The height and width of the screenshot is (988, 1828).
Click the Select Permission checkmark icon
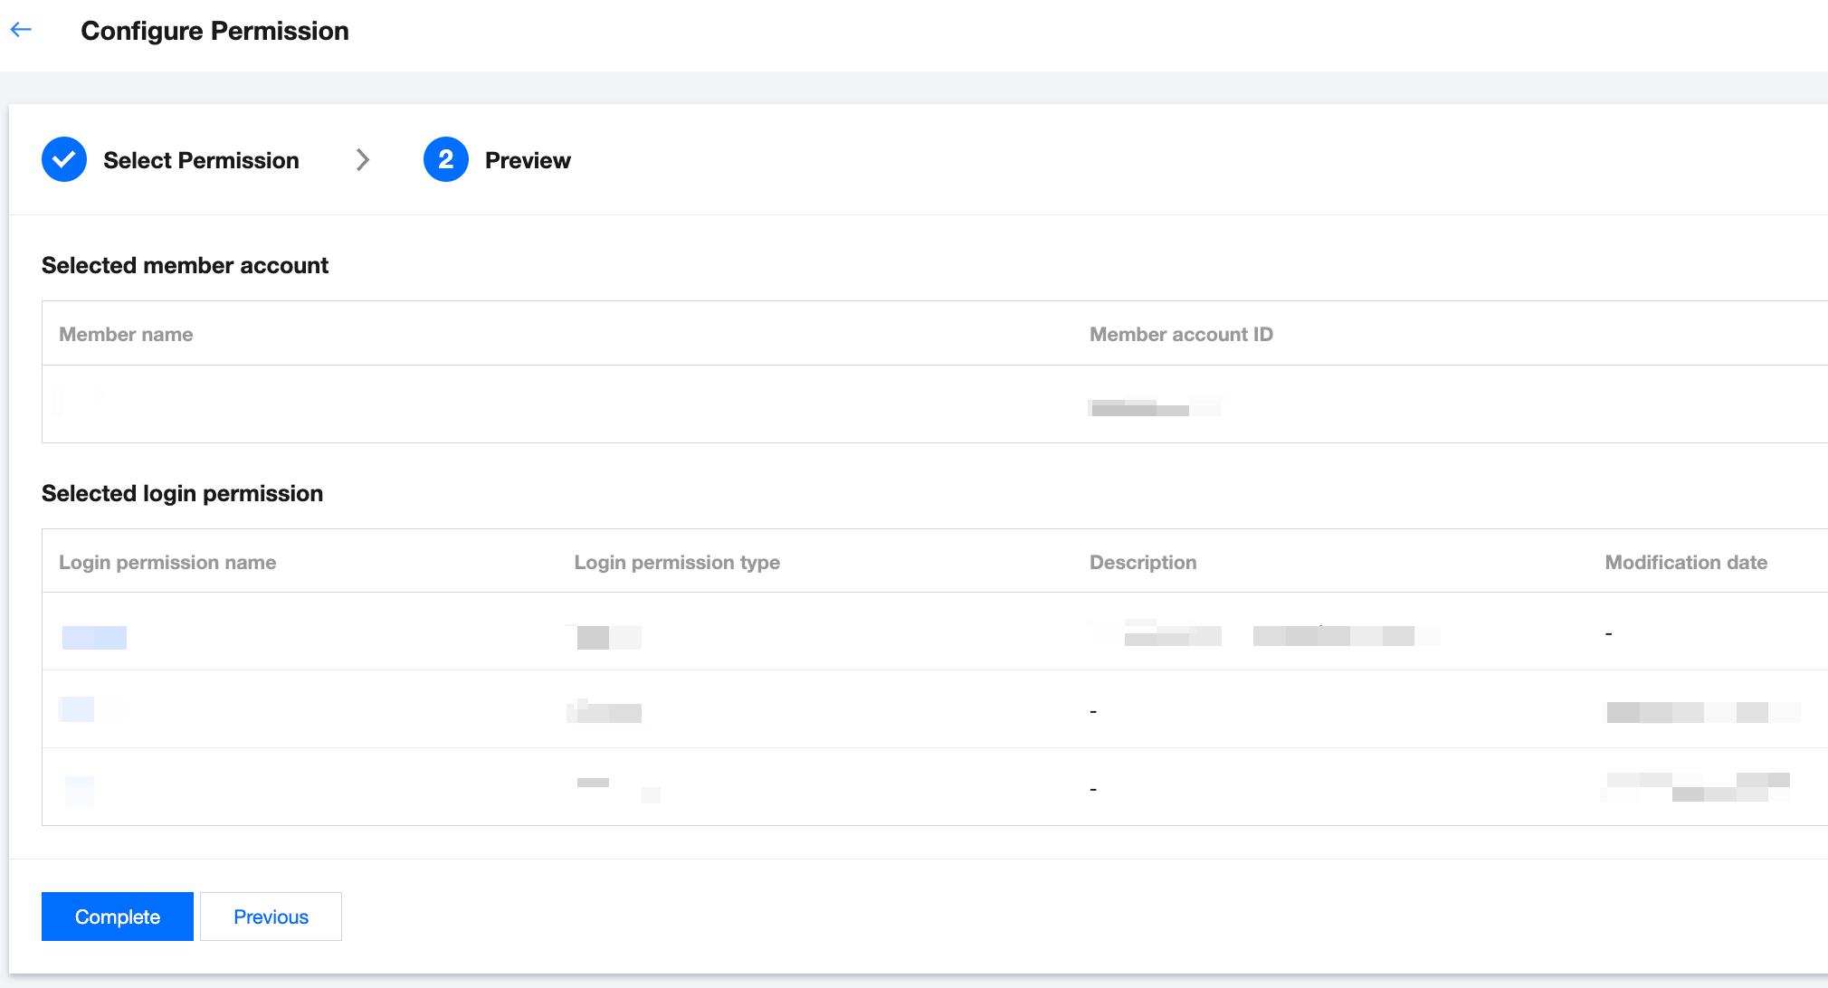point(64,160)
